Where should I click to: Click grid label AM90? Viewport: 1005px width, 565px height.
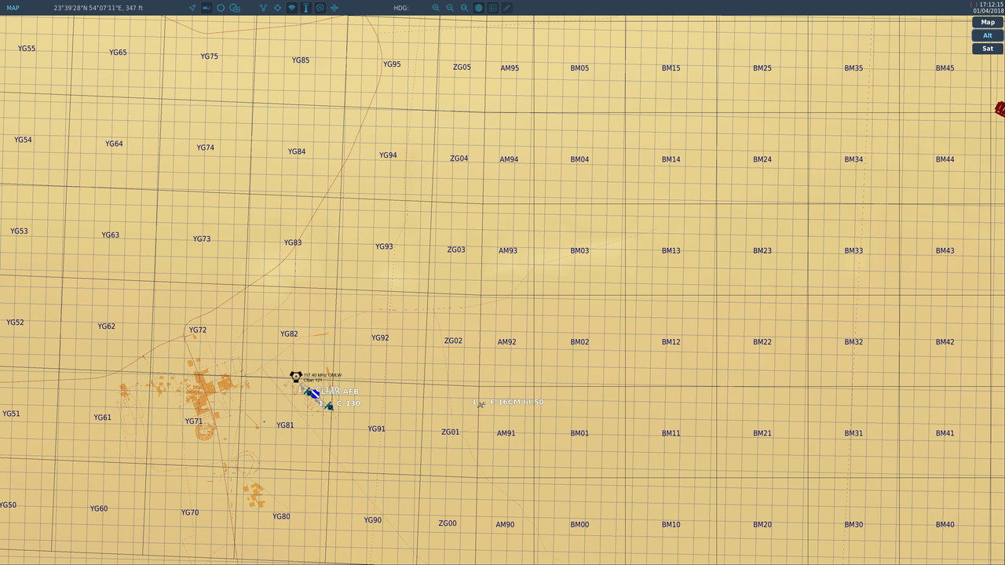[505, 525]
